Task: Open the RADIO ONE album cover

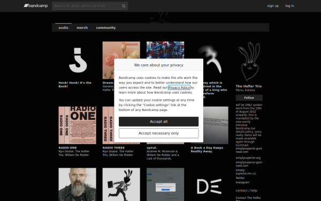Action: coord(77,125)
